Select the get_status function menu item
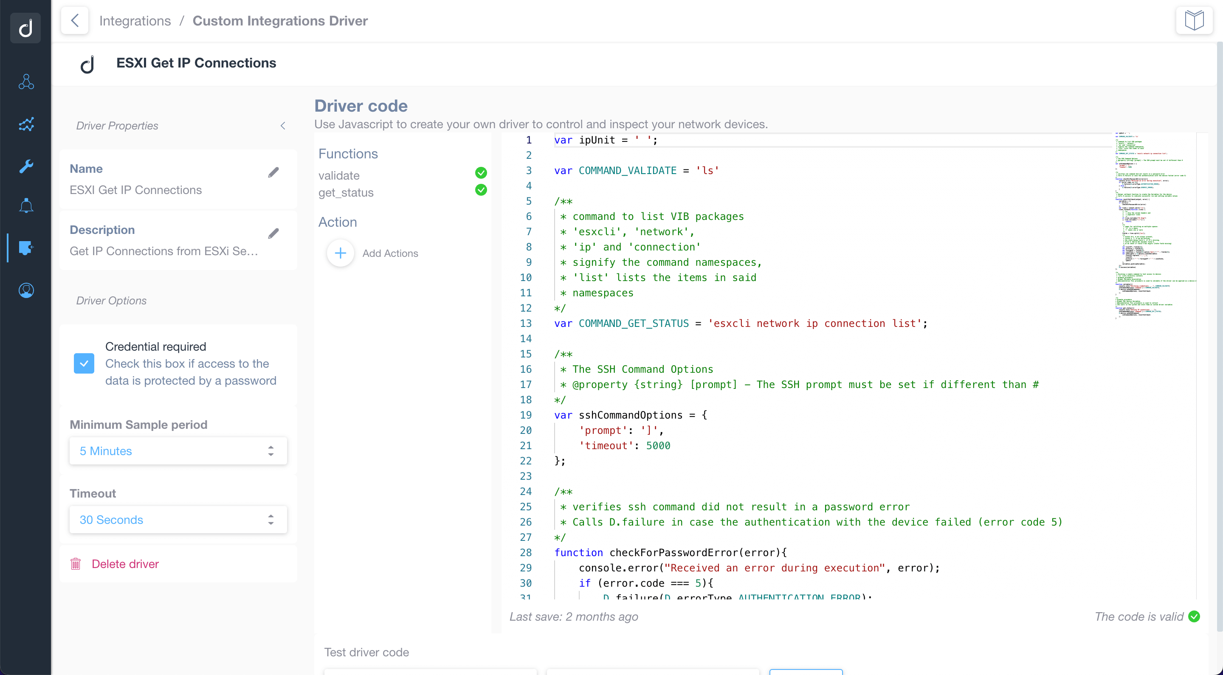The width and height of the screenshot is (1223, 675). coord(346,192)
